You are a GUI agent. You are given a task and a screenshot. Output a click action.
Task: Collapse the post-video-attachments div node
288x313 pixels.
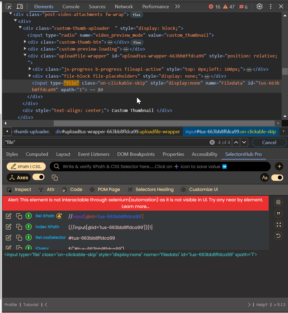click(x=11, y=14)
